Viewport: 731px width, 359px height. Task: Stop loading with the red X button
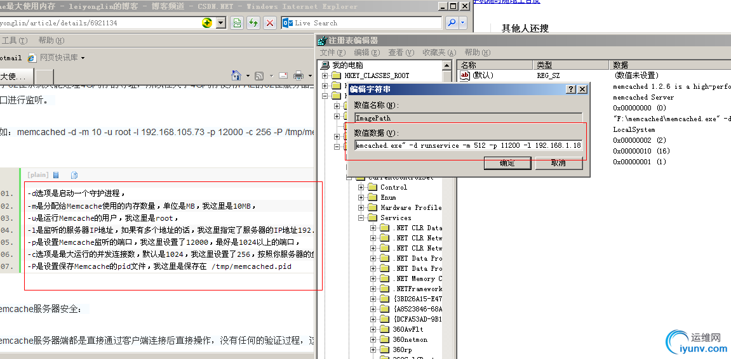click(269, 23)
